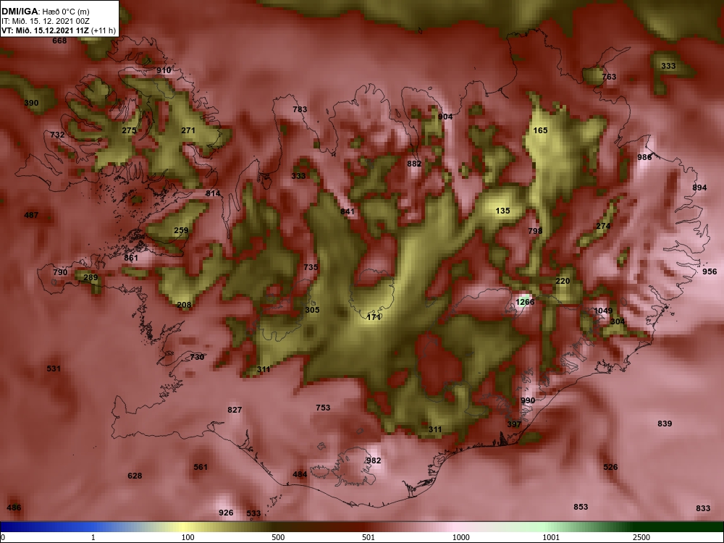Click the map value 1049
The height and width of the screenshot is (543, 724).
coord(603,311)
